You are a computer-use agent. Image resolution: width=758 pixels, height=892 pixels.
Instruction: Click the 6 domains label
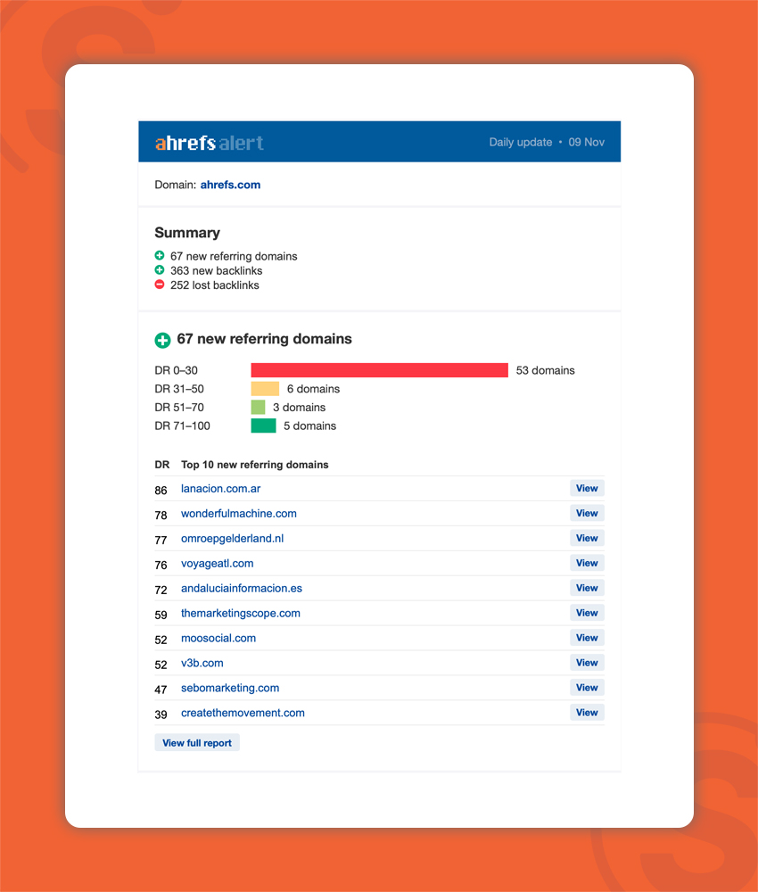pos(313,389)
